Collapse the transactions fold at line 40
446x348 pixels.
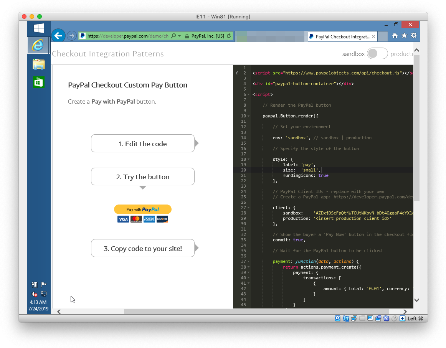pos(249,278)
